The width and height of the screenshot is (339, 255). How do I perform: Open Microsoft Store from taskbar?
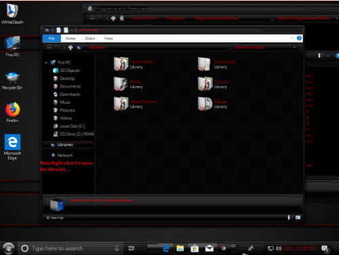pos(195,248)
